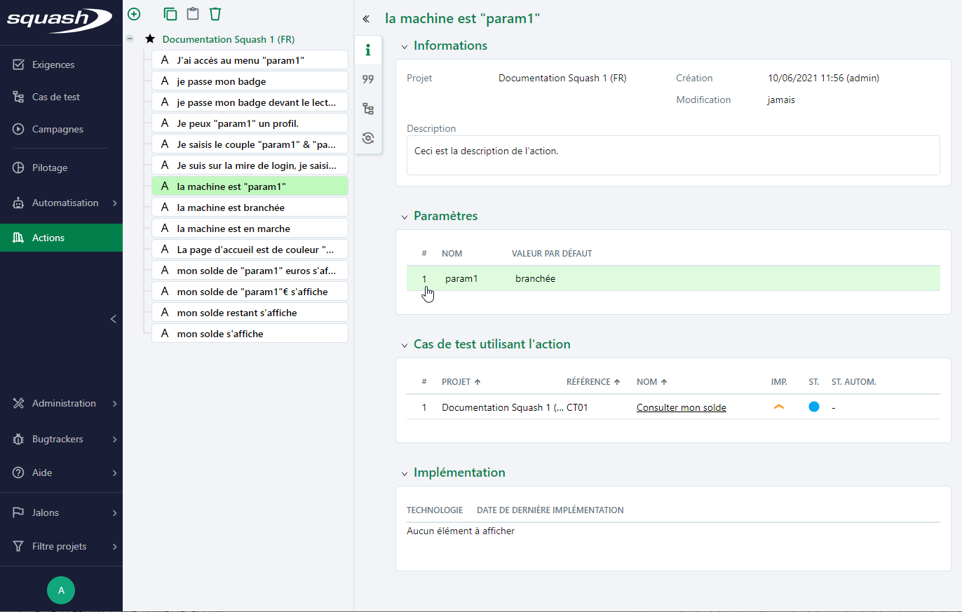Image resolution: width=962 pixels, height=612 pixels.
Task: Select the quotation marks panel icon
Action: pyautogui.click(x=367, y=79)
